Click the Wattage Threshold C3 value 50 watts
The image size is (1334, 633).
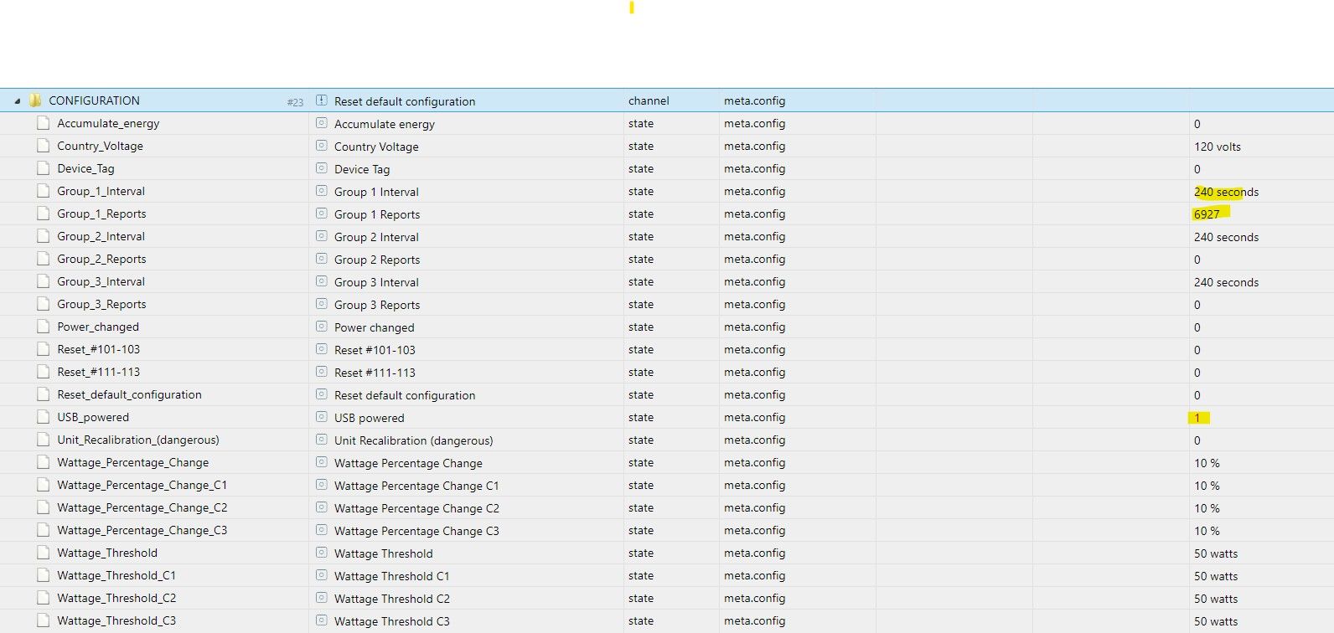coord(1216,621)
